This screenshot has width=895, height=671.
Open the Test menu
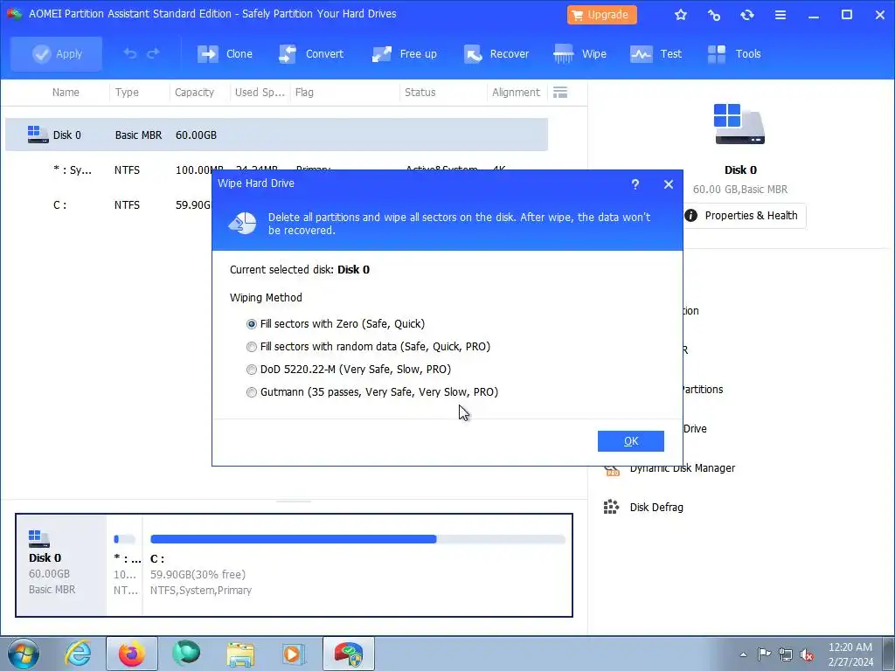[x=656, y=54]
